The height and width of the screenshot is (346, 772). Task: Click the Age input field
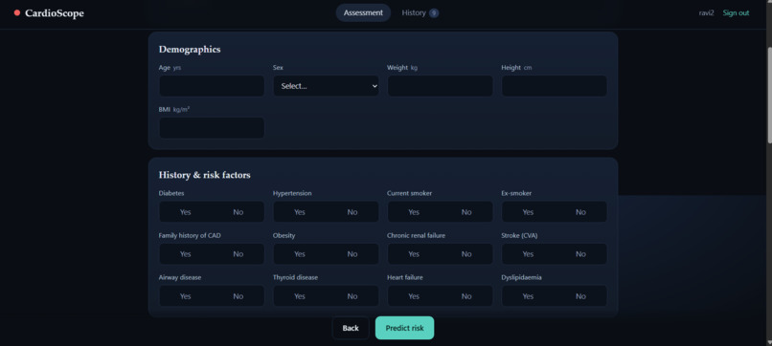tap(212, 86)
